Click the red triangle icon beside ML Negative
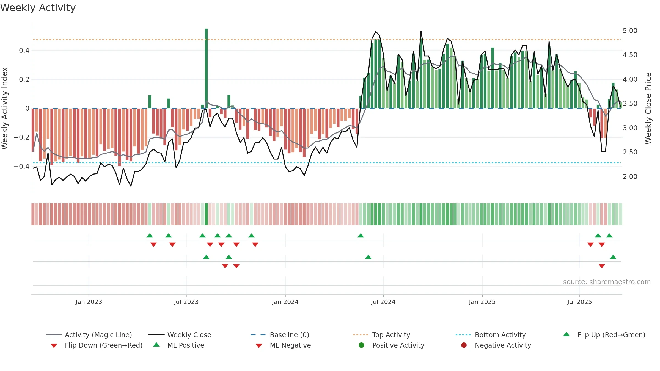The height and width of the screenshot is (371, 660). tap(259, 346)
